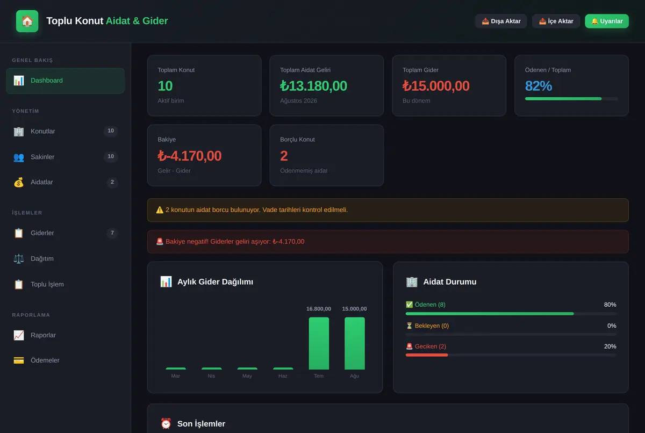Click the Ödenen green status bar
Image resolution: width=645 pixels, height=433 pixels.
(490, 314)
